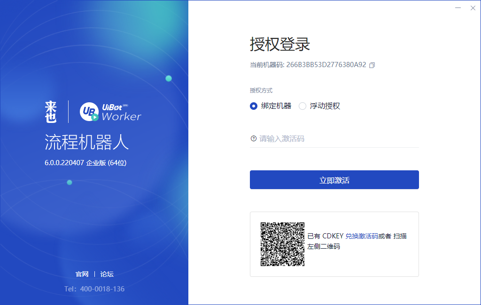Viewport: 481px width, 305px height.
Task: Click the QR code image
Action: click(x=282, y=244)
